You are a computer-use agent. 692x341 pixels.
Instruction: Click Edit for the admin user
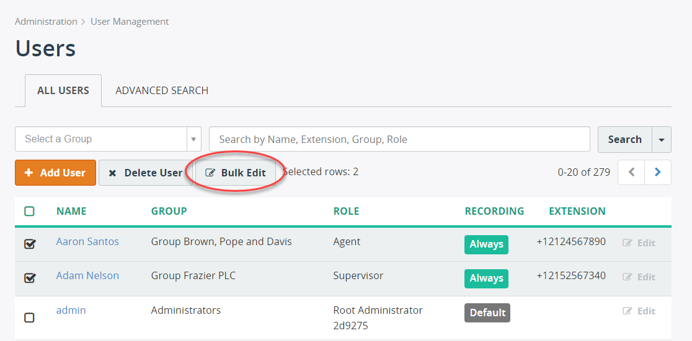(x=639, y=311)
